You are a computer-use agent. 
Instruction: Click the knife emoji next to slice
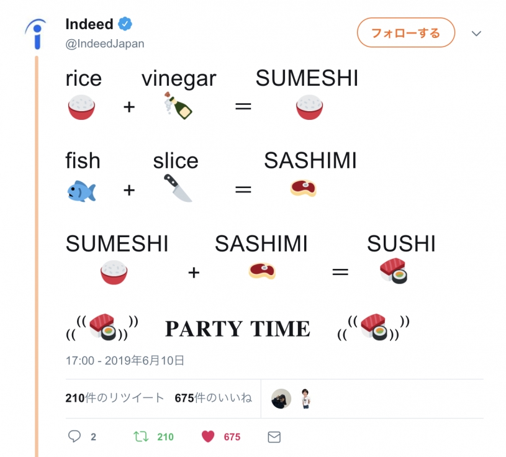click(x=176, y=188)
